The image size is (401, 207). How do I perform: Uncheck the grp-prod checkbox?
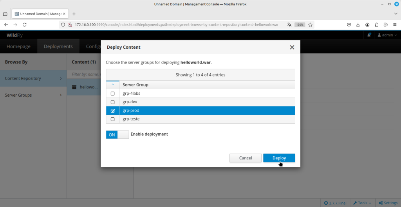tap(113, 111)
